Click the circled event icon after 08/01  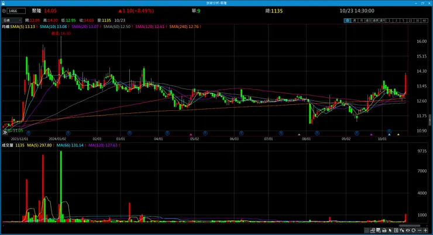pos(317,133)
